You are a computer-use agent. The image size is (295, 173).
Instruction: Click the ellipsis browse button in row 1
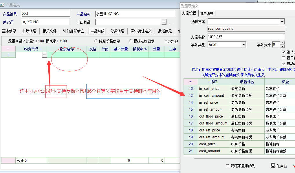[44, 55]
